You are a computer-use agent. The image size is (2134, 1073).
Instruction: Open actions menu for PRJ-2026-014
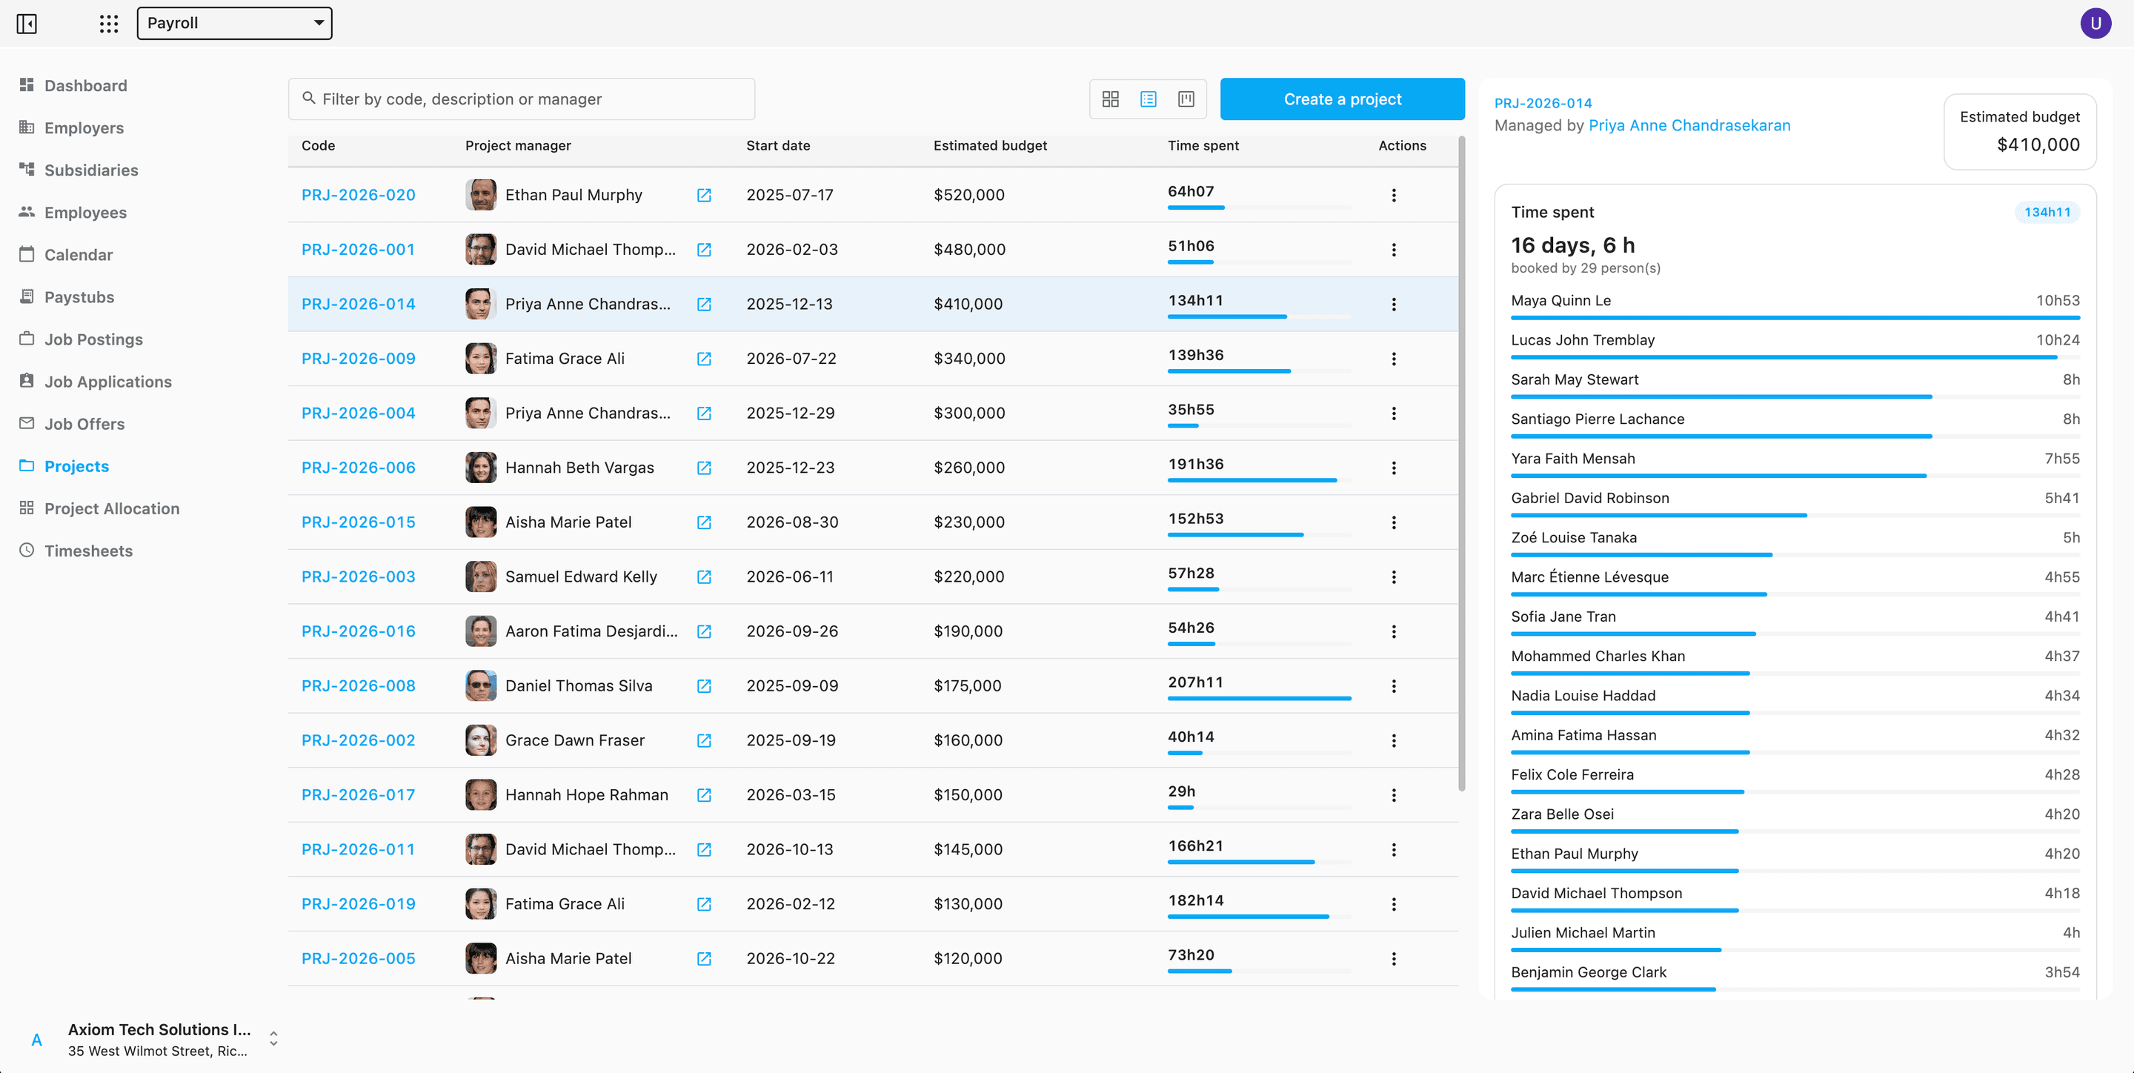(x=1393, y=304)
